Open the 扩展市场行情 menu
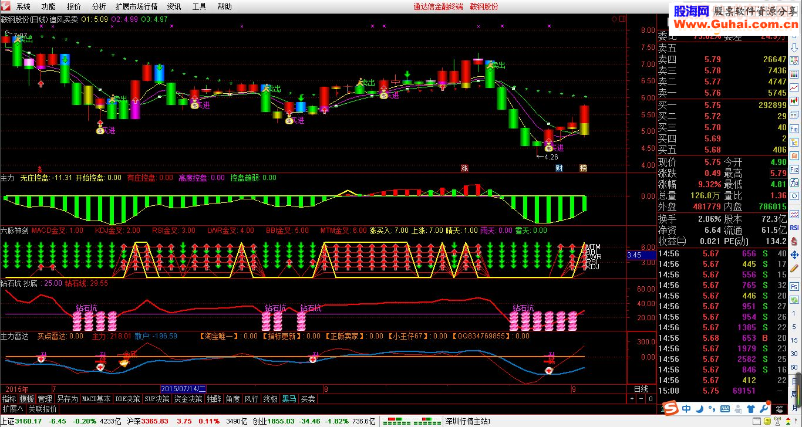 (136, 6)
